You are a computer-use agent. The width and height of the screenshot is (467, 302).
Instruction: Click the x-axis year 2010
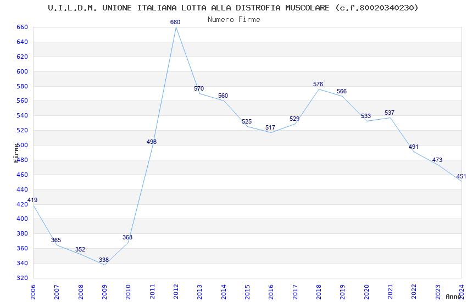(x=129, y=292)
